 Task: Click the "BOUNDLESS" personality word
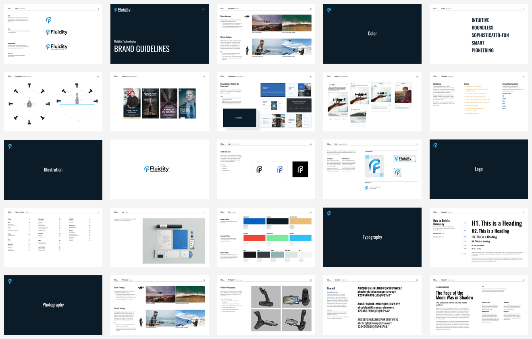coord(482,28)
